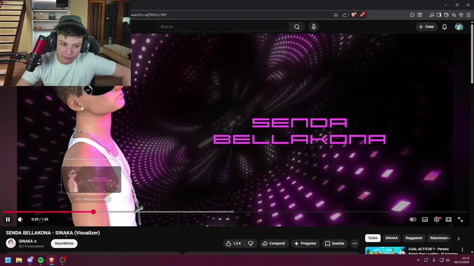Click the Preguntar button
This screenshot has height=266, width=474.
pos(305,243)
